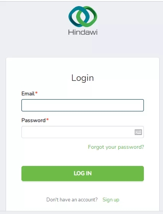163x214 pixels.
Task: Click the red asterisk beside Password
Action: (x=47, y=119)
